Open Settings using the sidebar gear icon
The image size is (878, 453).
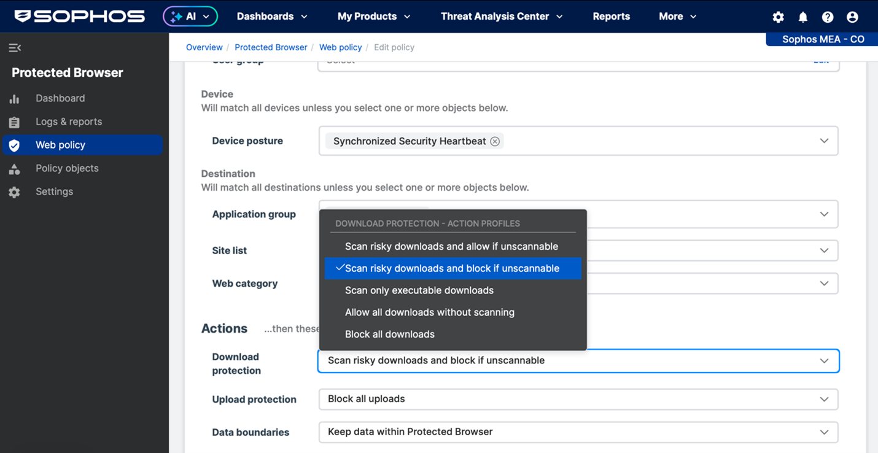[x=14, y=192]
